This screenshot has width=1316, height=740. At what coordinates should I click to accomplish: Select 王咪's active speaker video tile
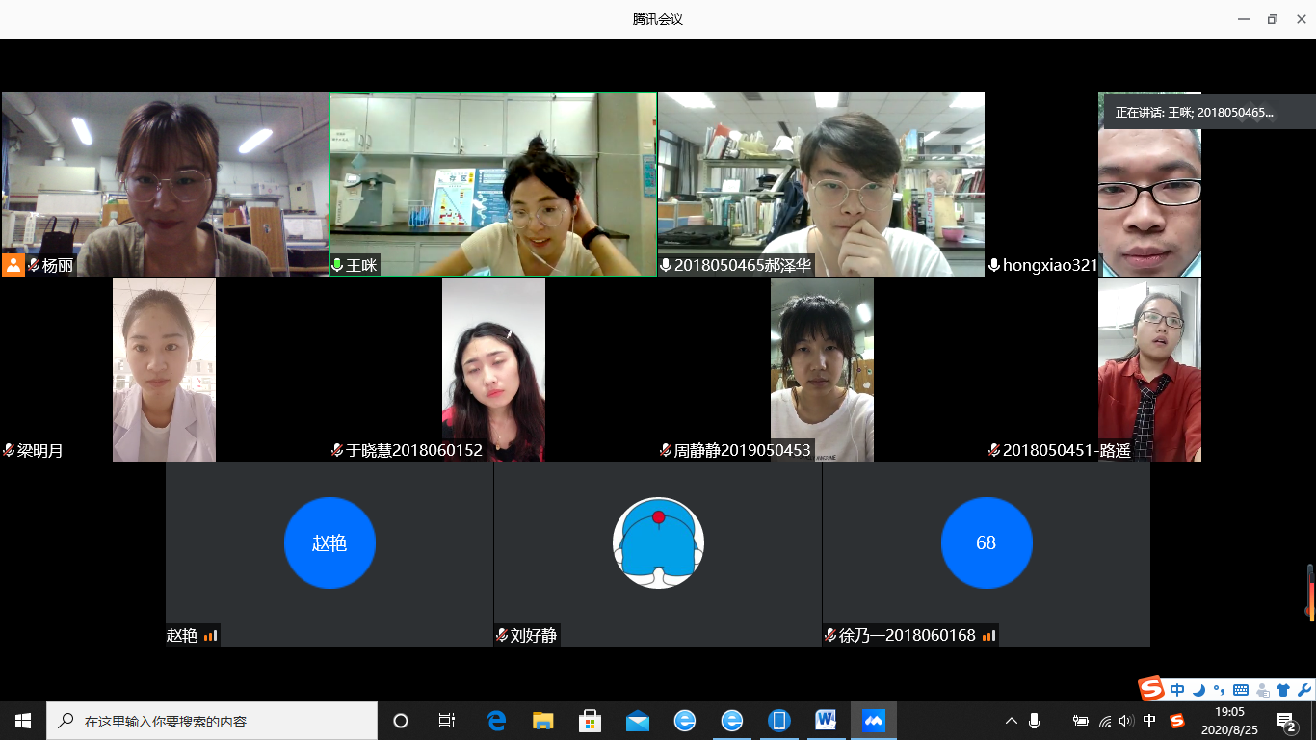coord(493,184)
